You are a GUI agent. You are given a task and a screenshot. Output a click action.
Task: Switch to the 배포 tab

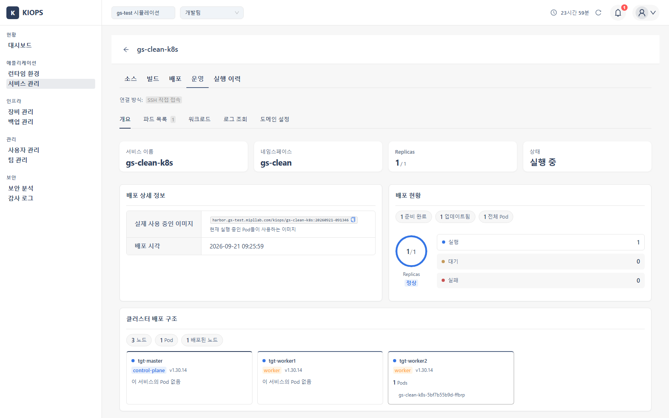point(175,79)
